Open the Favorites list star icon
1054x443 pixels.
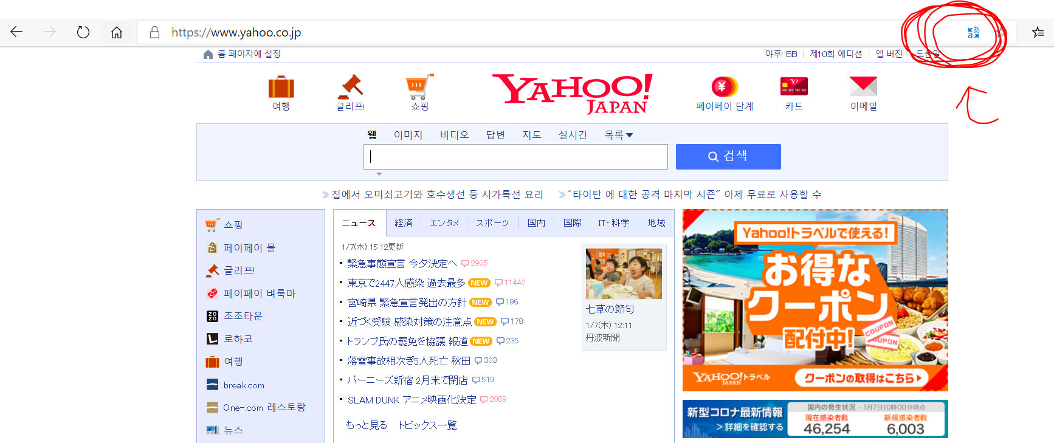point(1038,32)
